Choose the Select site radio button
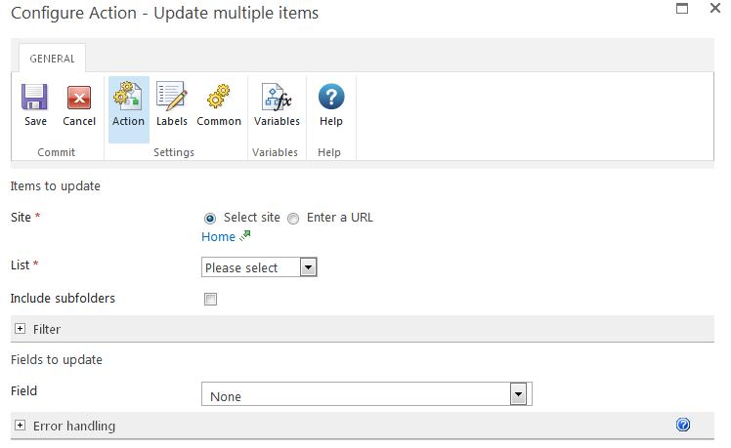Viewport: 731px width, 448px height. point(210,218)
